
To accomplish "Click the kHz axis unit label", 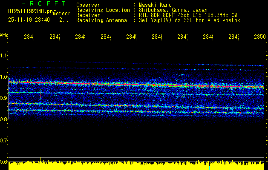I will [x=4, y=34].
